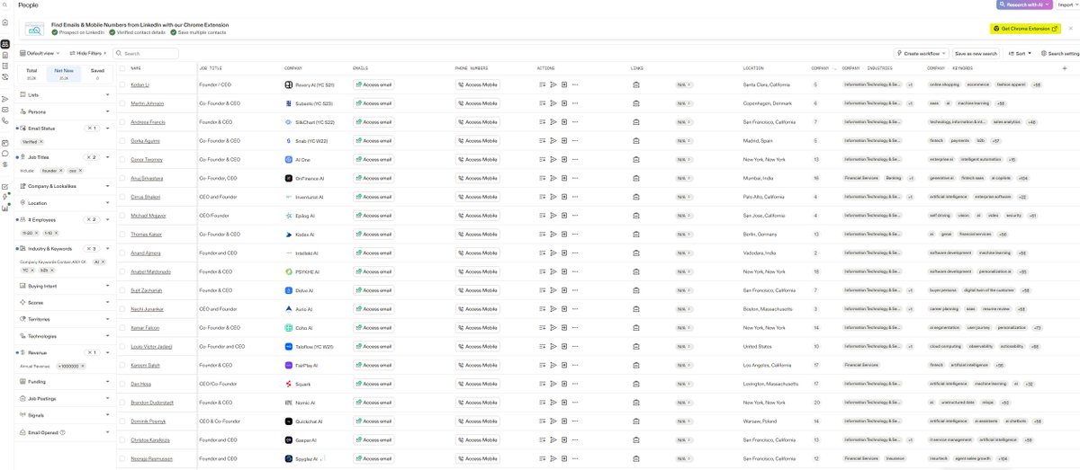Remove the Verified email status chip

click(41, 142)
